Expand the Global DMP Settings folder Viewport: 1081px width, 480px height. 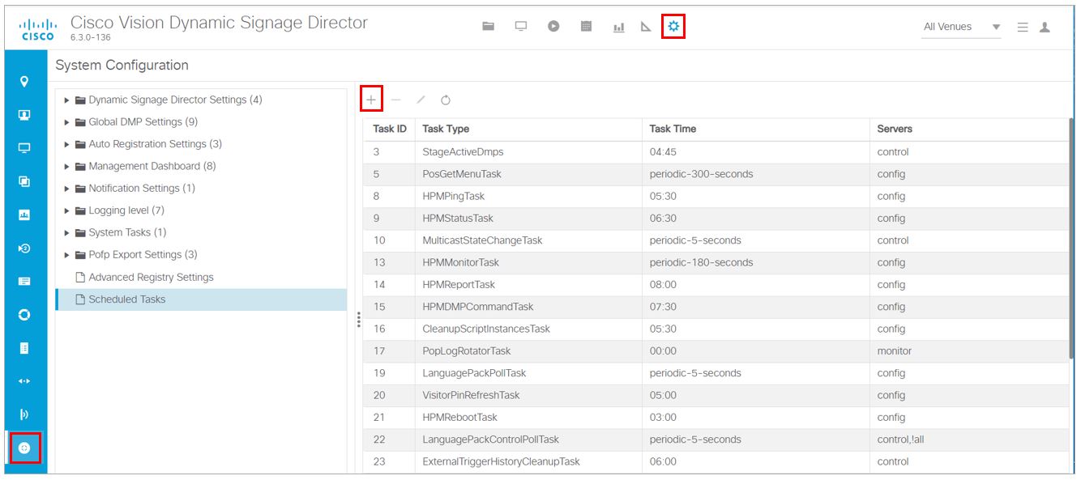click(67, 122)
